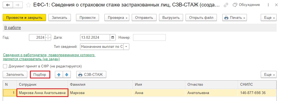Expand the Тип сведений dropdown

coord(126,47)
